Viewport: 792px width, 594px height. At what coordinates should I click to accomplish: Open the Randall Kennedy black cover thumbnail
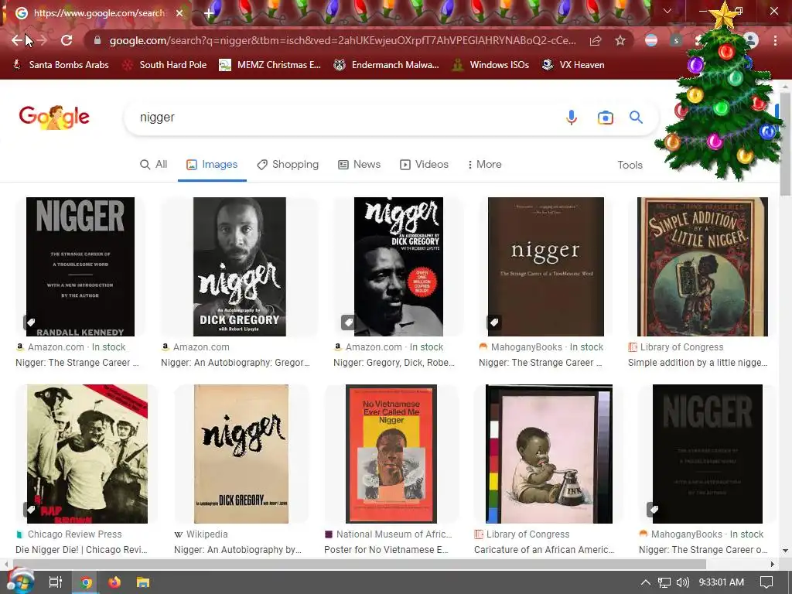click(x=80, y=267)
